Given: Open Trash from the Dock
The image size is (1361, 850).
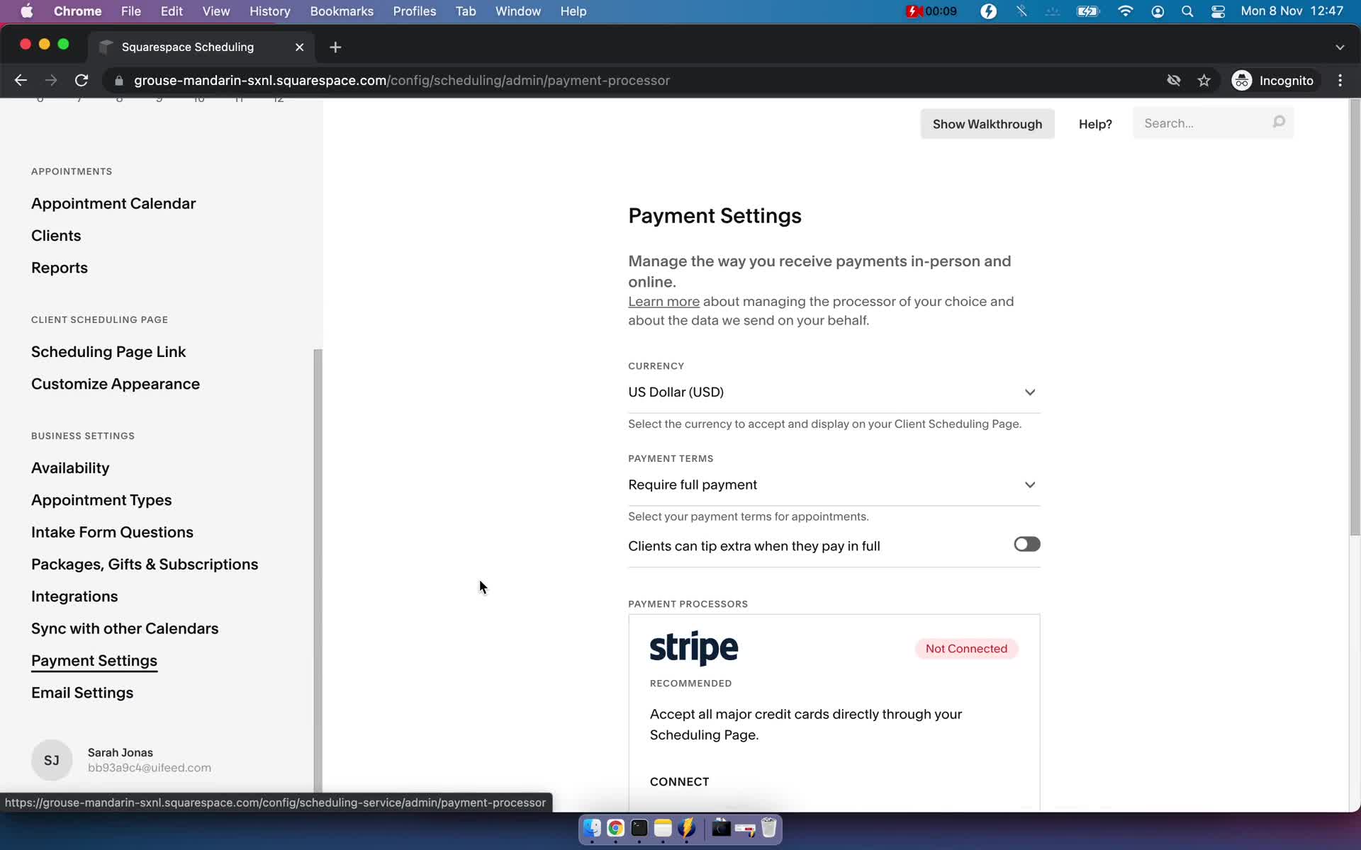Looking at the screenshot, I should click(769, 828).
